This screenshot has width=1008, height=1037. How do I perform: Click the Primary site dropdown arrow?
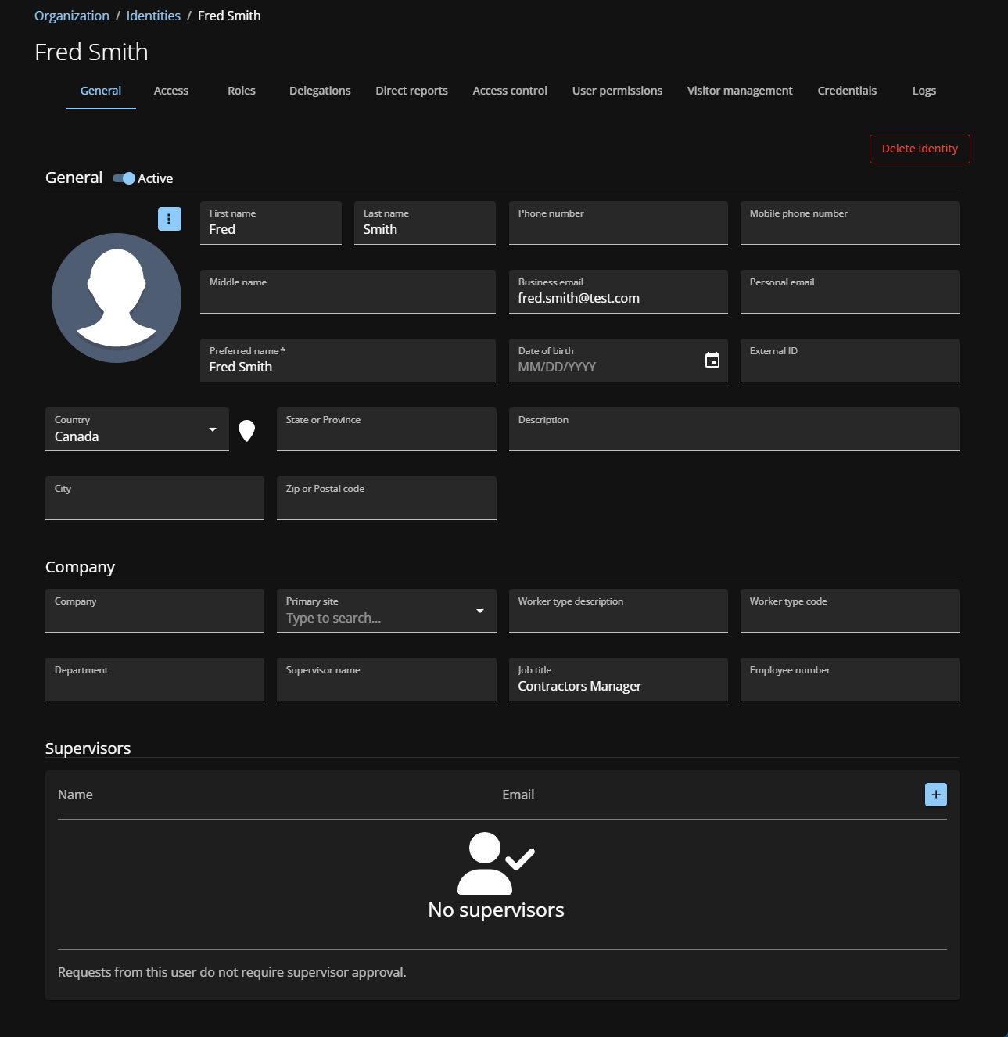tap(479, 611)
